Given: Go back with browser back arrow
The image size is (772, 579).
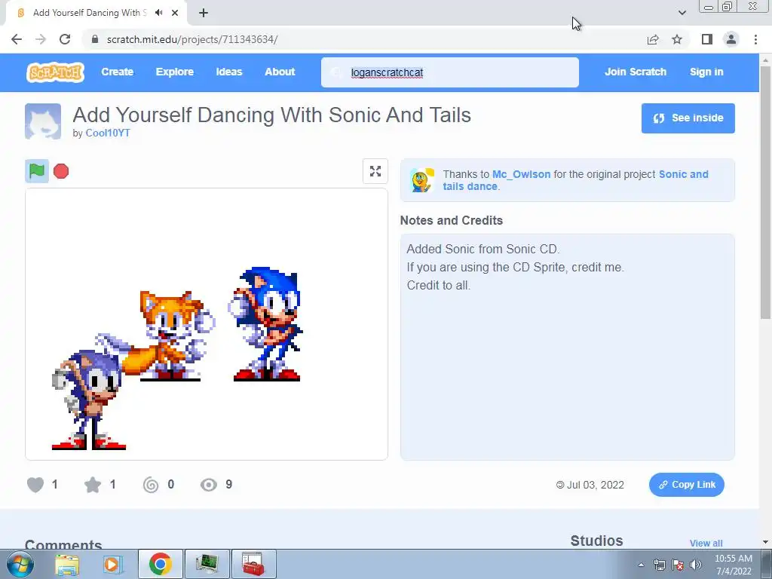Looking at the screenshot, I should click(17, 39).
